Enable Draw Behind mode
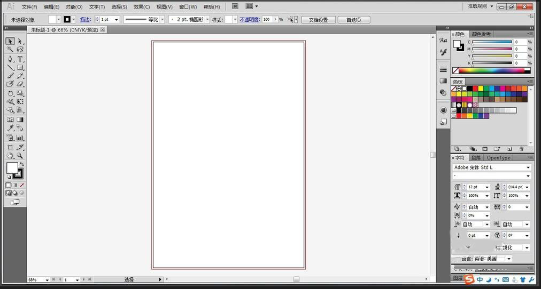 pyautogui.click(x=15, y=193)
